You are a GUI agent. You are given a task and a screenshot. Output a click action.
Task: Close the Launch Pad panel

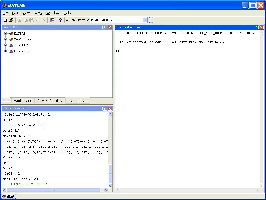coord(110,27)
